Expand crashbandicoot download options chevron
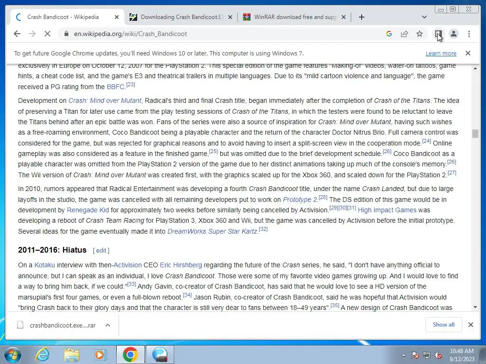Screen dimensions: 486x364 [108, 325]
